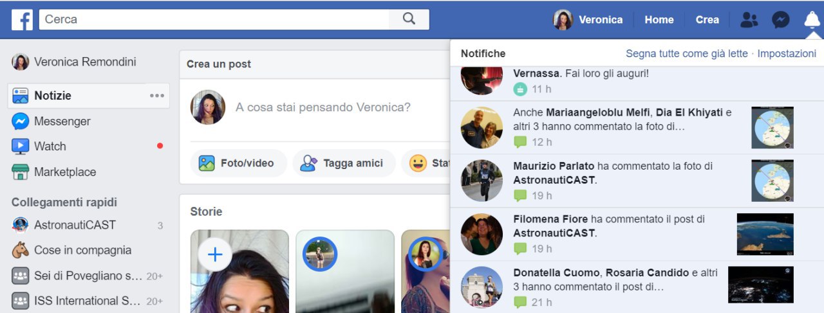Click Maurizio Parlato's profile picture
824x313 pixels.
point(482,181)
